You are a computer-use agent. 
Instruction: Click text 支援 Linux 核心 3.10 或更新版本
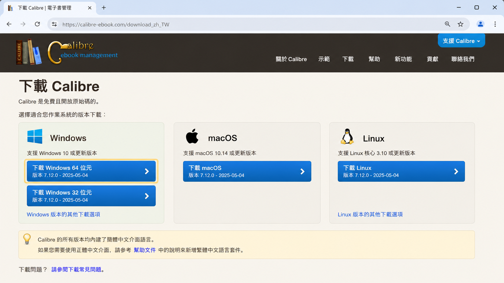click(376, 153)
